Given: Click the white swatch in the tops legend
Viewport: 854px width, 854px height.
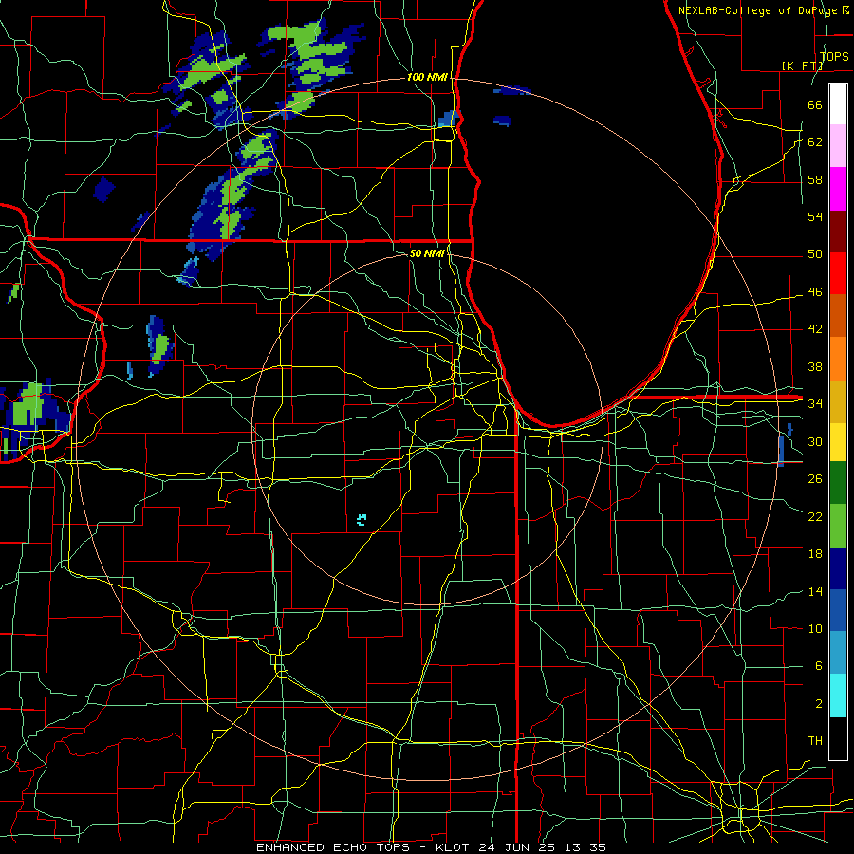Looking at the screenshot, I should (838, 104).
